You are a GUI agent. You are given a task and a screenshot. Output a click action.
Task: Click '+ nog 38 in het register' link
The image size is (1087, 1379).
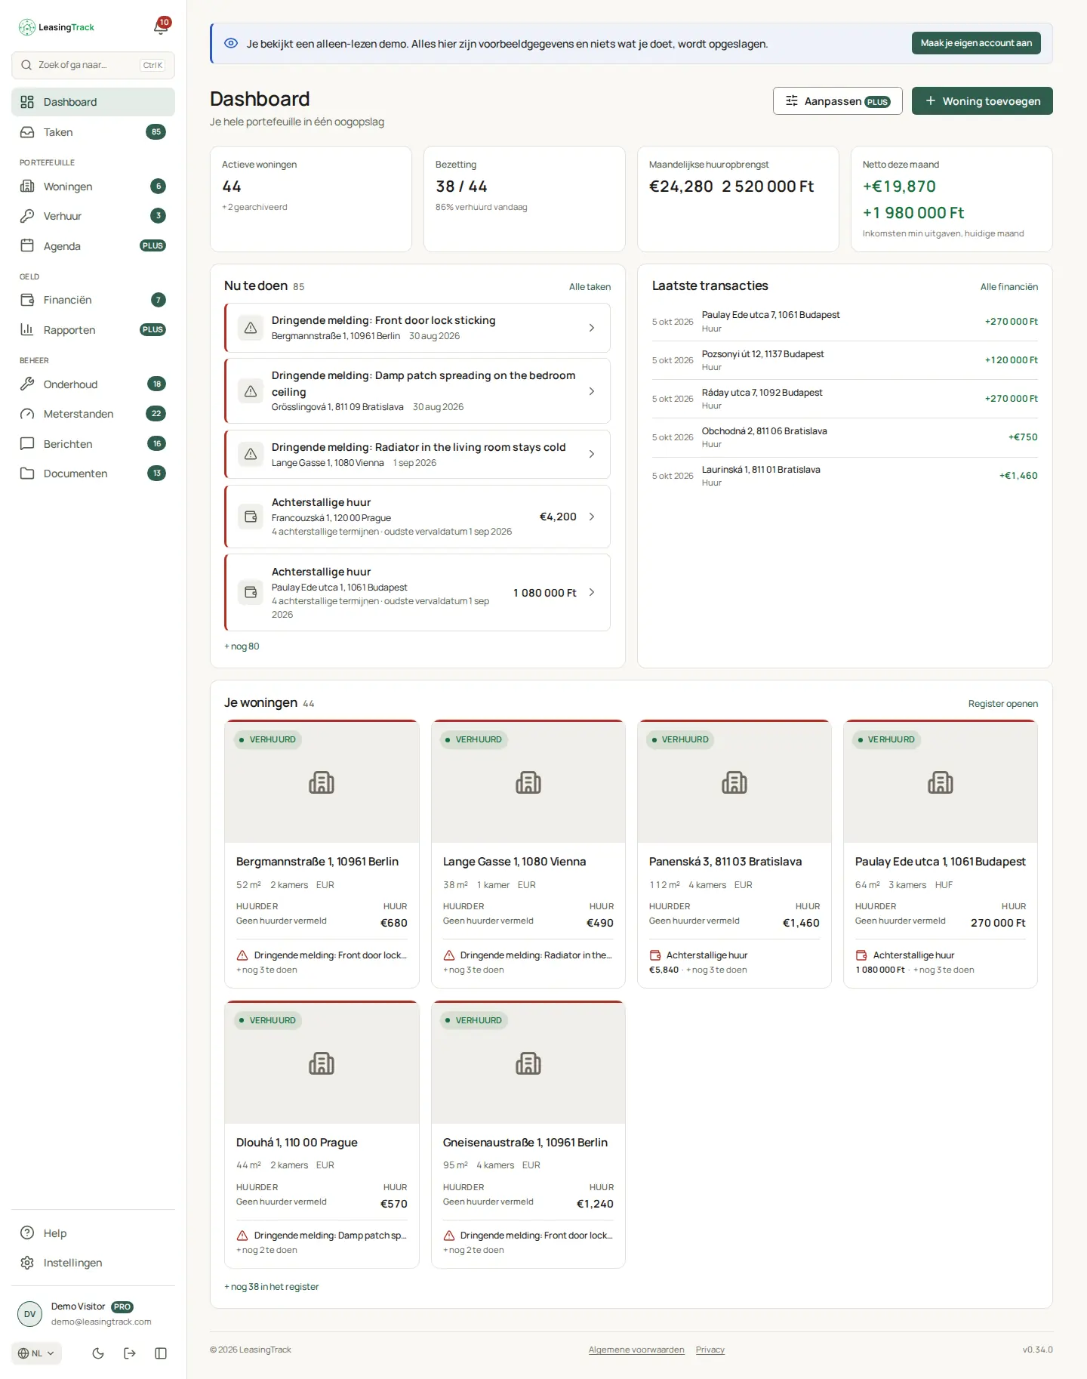click(x=272, y=1287)
